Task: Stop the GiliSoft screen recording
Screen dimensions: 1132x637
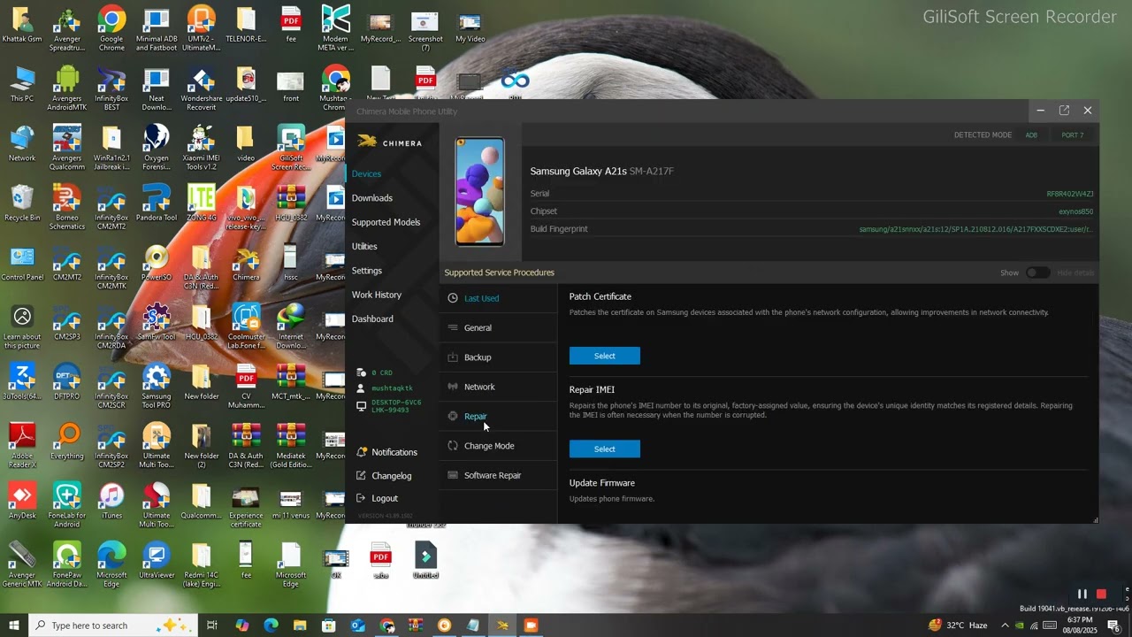Action: [x=1102, y=595]
